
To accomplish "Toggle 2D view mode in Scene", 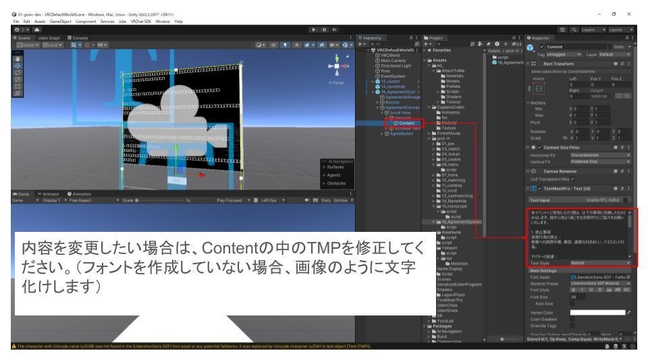I will point(273,45).
